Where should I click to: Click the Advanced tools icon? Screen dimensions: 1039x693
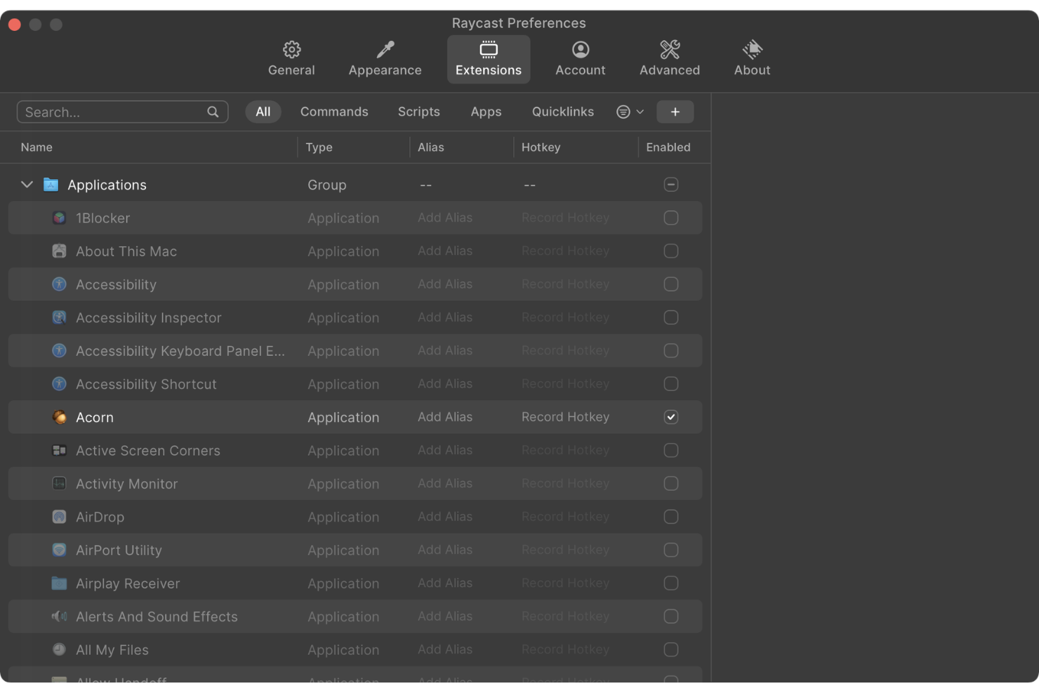point(670,49)
